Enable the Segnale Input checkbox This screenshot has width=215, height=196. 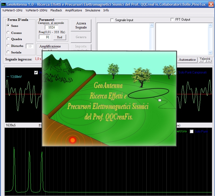pyautogui.click(x=112, y=20)
